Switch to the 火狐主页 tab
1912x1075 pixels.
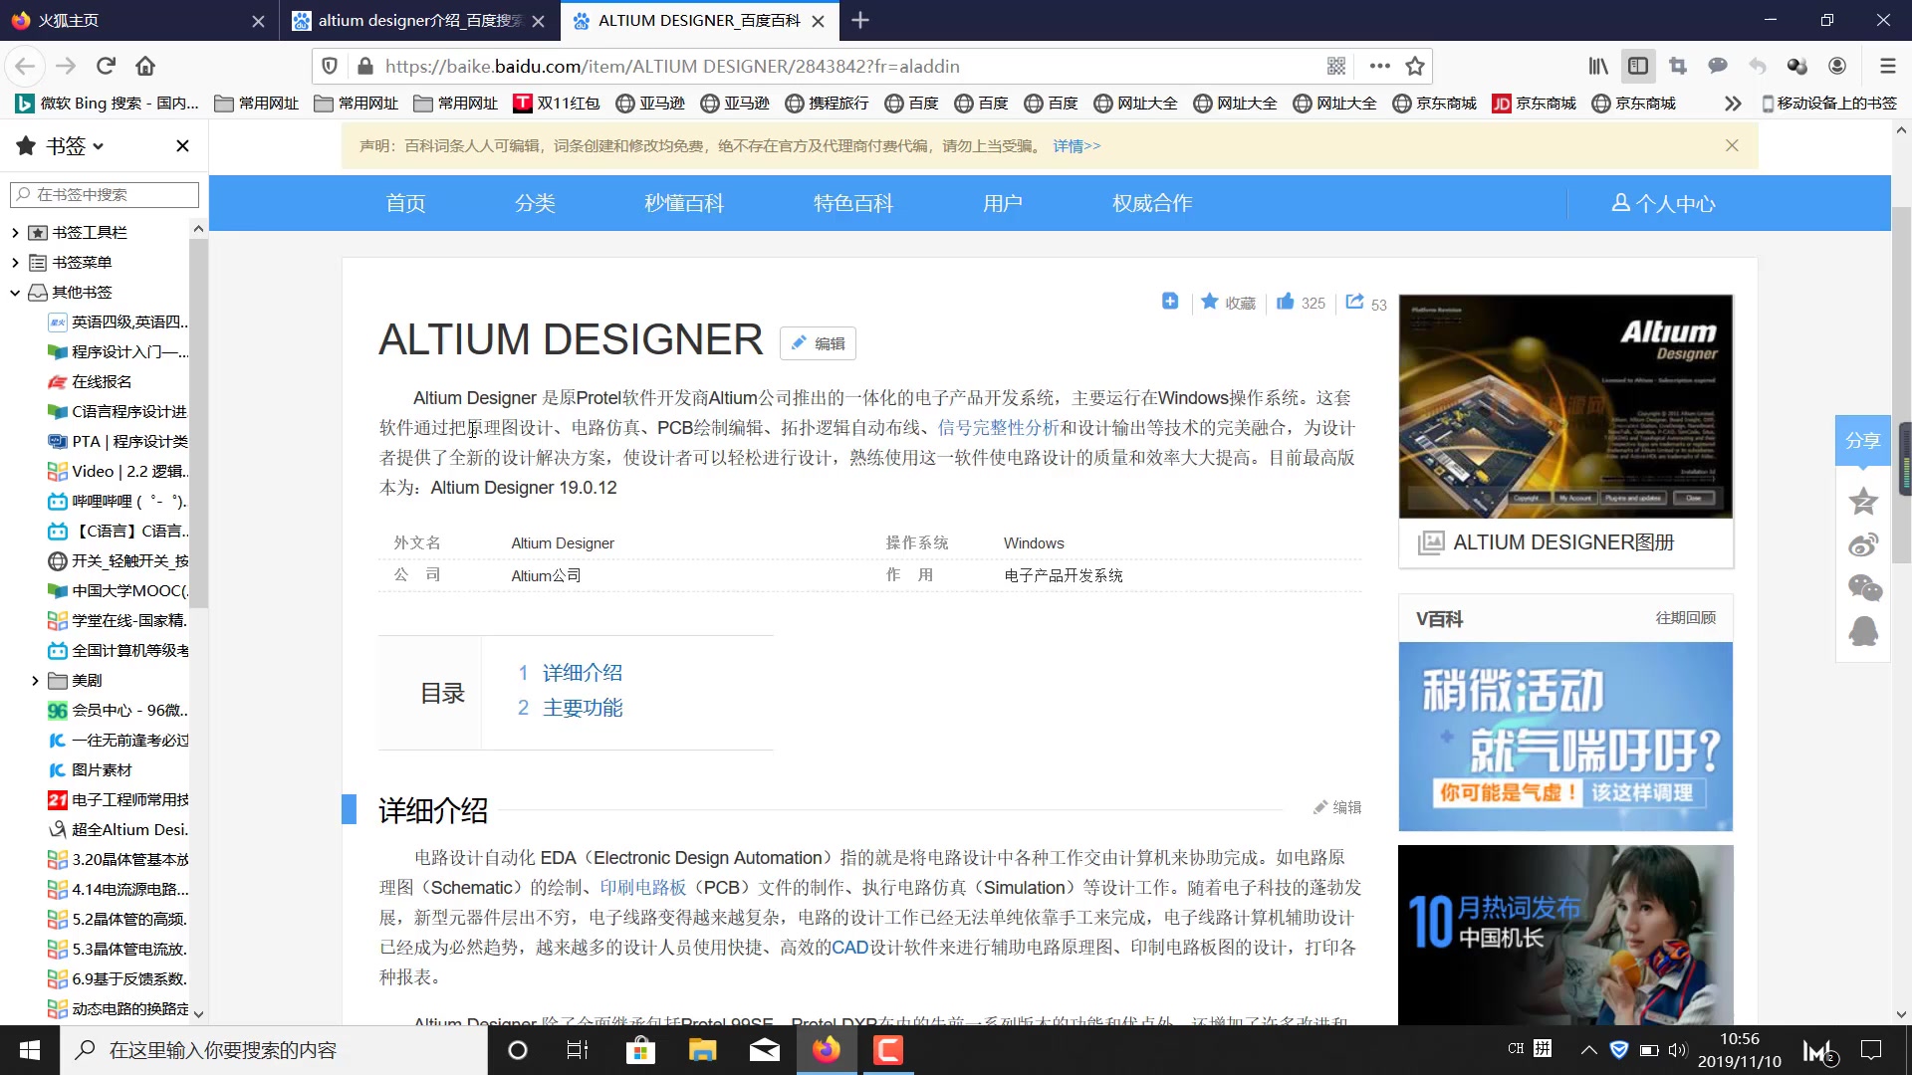[138, 20]
